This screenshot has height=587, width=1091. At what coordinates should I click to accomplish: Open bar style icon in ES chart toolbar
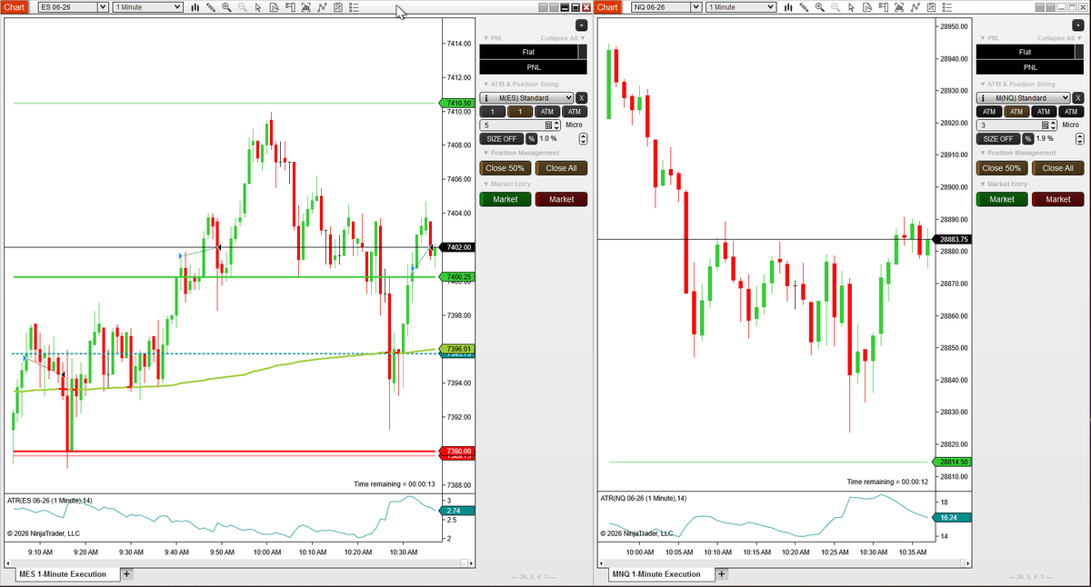(x=195, y=7)
